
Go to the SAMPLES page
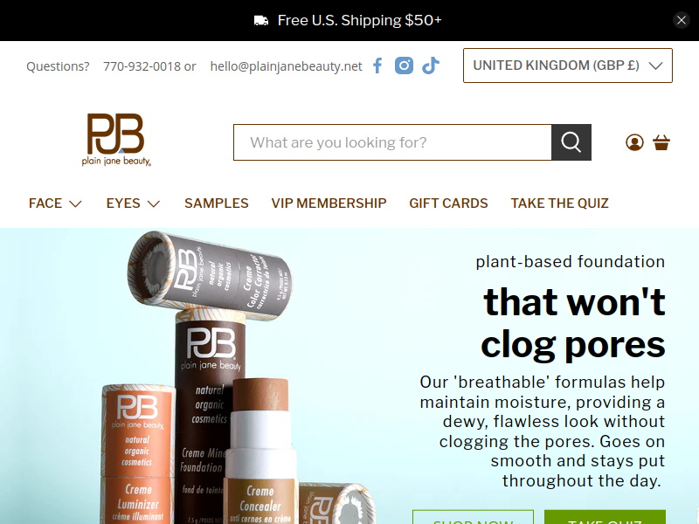(216, 203)
